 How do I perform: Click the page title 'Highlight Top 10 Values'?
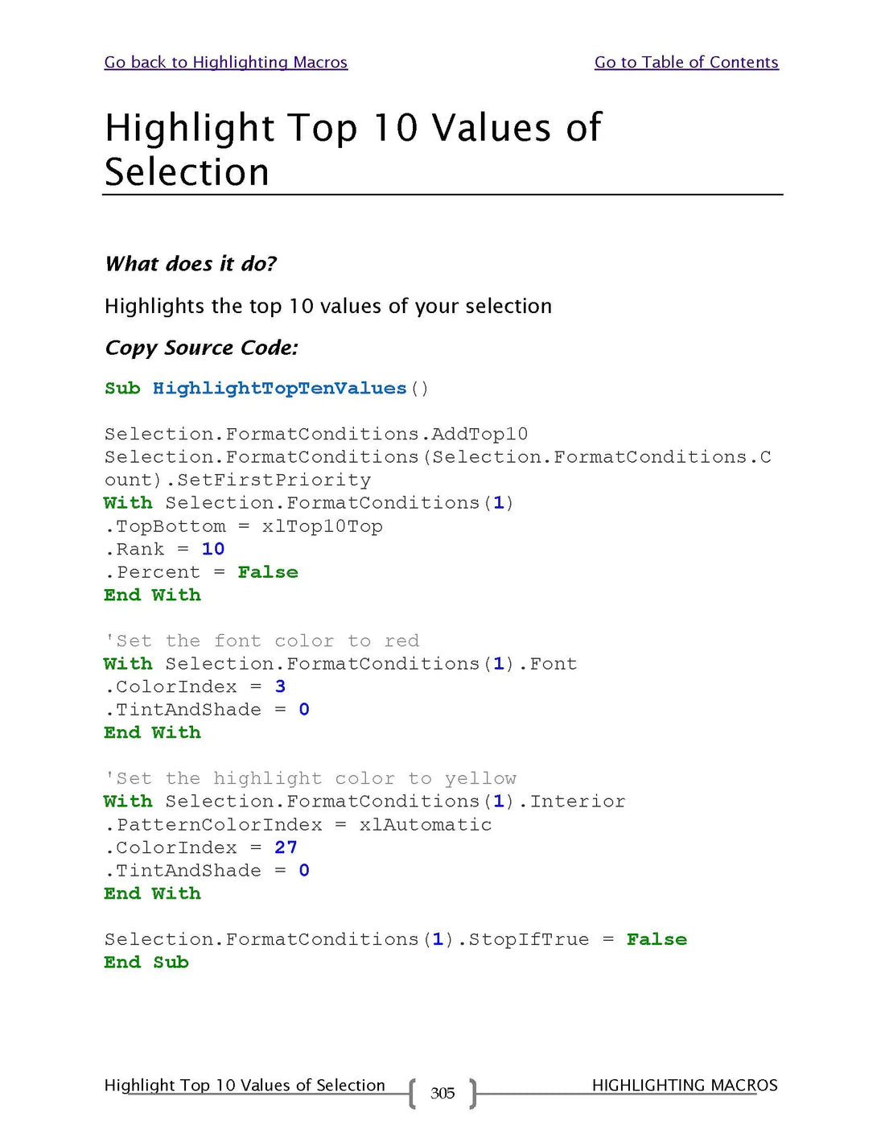352,128
